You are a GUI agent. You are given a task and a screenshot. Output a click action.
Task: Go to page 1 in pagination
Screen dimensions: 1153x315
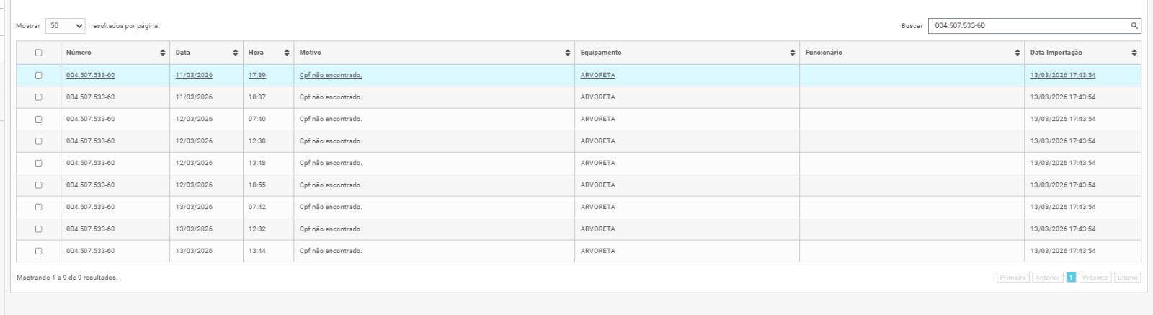click(1071, 278)
